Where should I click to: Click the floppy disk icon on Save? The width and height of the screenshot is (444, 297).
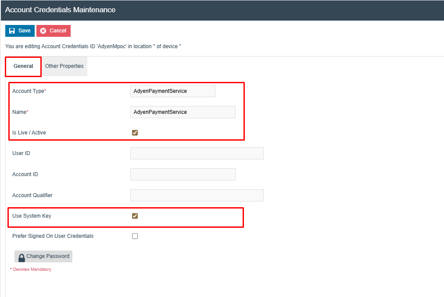point(12,31)
